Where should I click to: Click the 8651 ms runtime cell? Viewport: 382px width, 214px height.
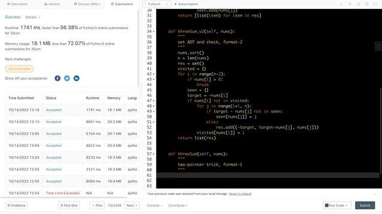tap(93, 122)
